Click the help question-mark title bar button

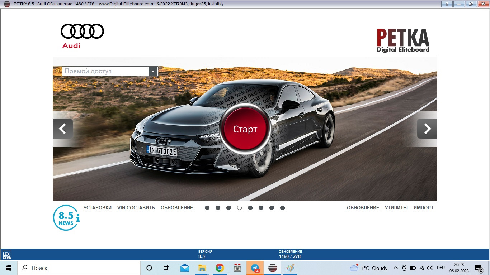point(446,4)
